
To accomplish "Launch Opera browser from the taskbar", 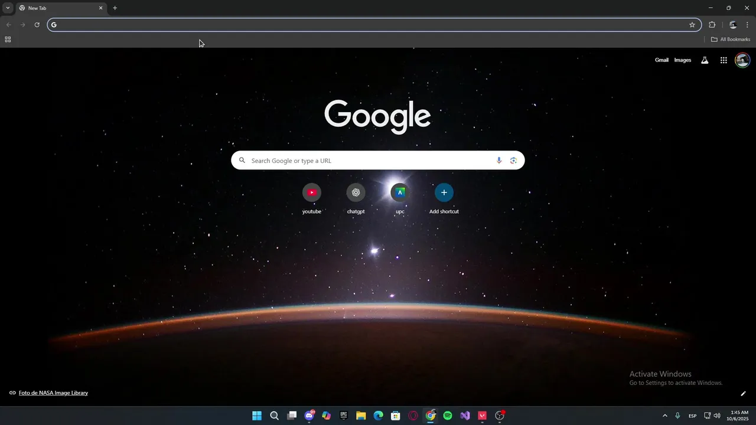I will (413, 416).
